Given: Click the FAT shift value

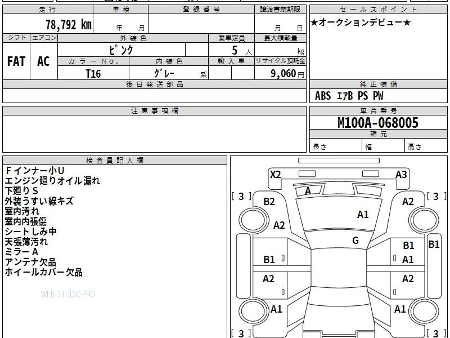Looking at the screenshot, I should (16, 61).
